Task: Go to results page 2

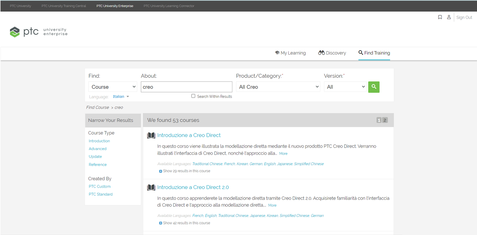Action: [385, 120]
